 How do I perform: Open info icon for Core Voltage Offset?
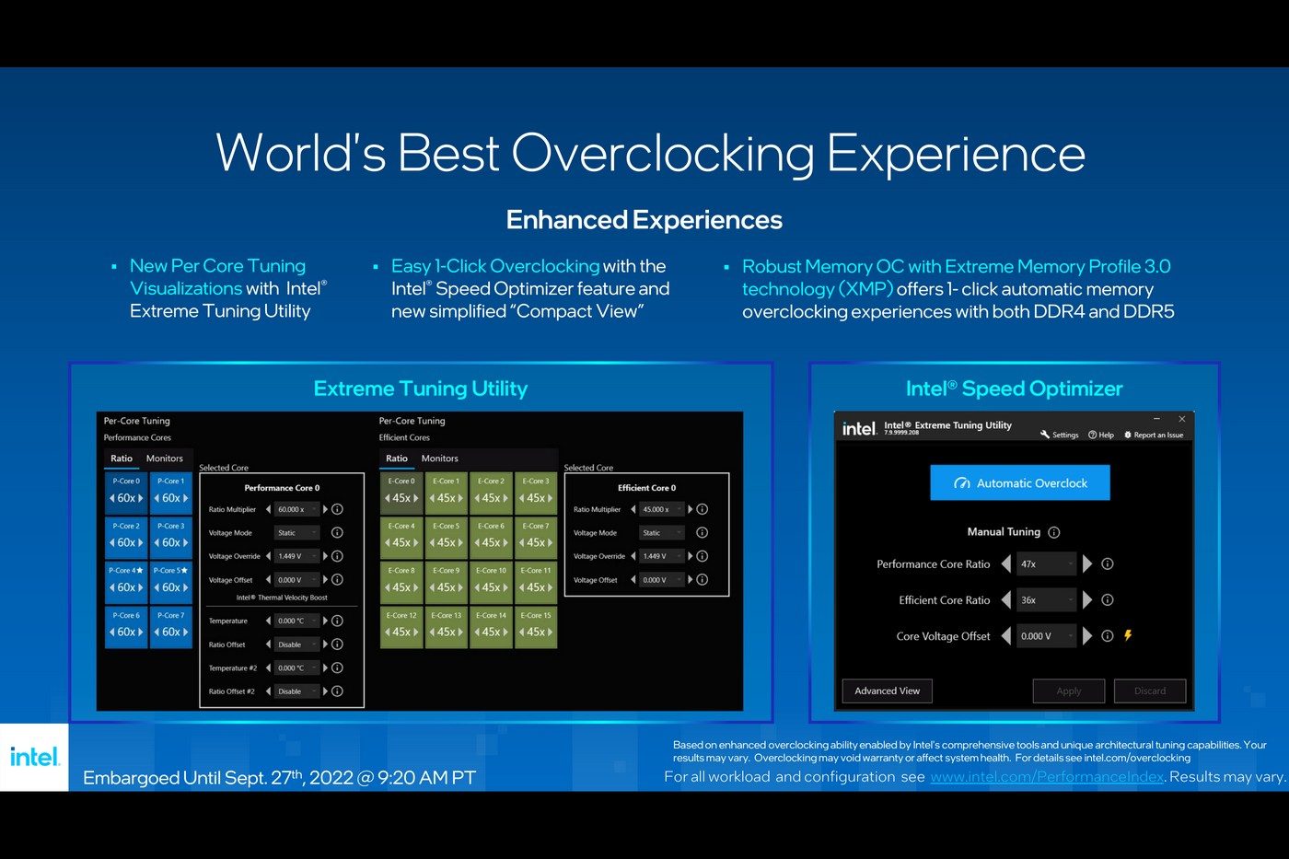[1108, 635]
